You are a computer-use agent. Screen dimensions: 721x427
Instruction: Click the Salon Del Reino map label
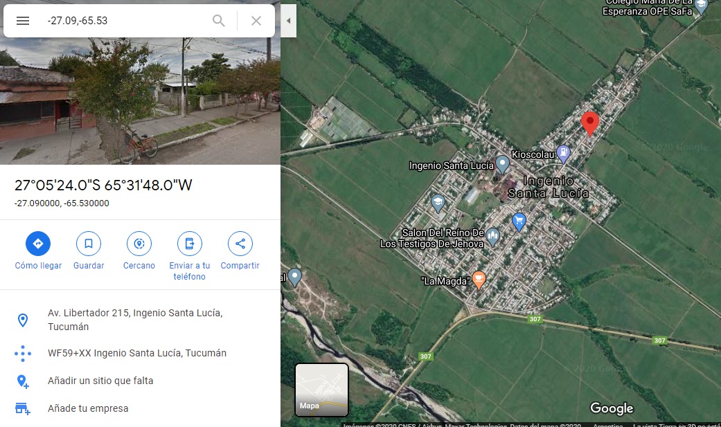[x=432, y=238]
